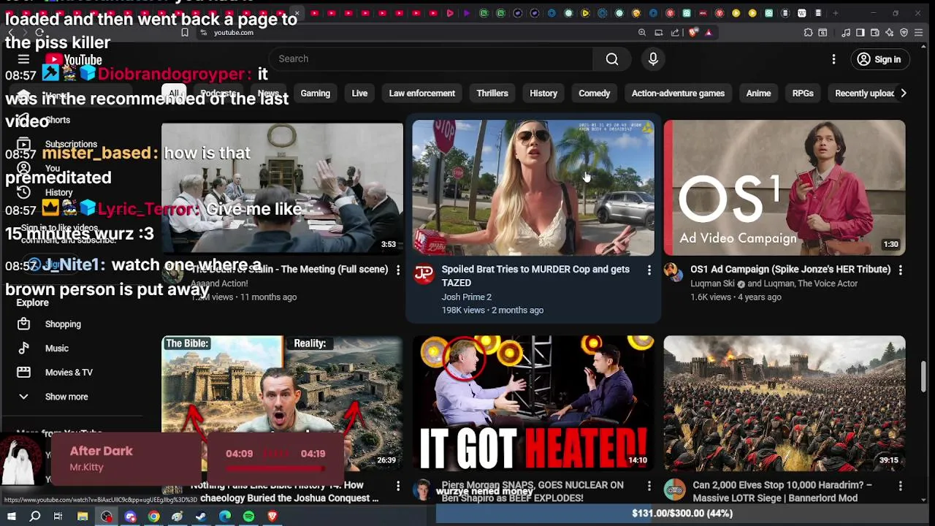Click the page vertical scrollbar

coord(923,376)
